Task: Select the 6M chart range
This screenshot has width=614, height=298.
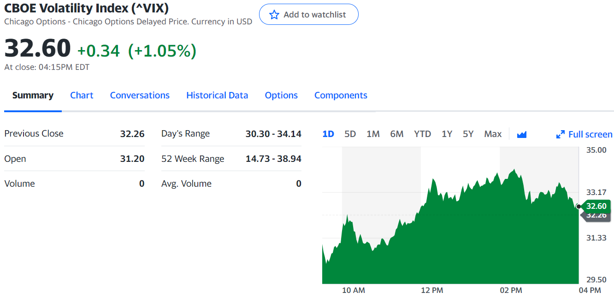Action: point(397,134)
